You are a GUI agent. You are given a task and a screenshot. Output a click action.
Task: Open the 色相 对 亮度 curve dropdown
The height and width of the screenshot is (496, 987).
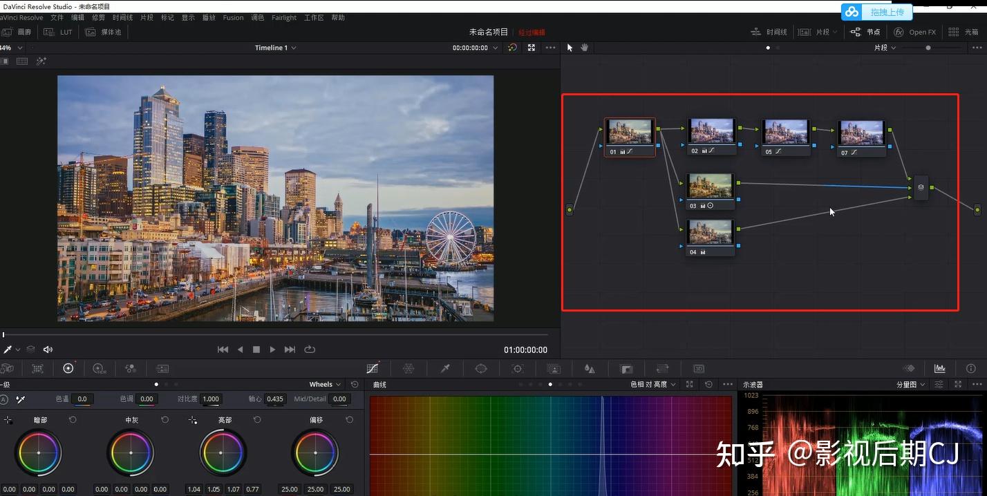[x=652, y=384]
